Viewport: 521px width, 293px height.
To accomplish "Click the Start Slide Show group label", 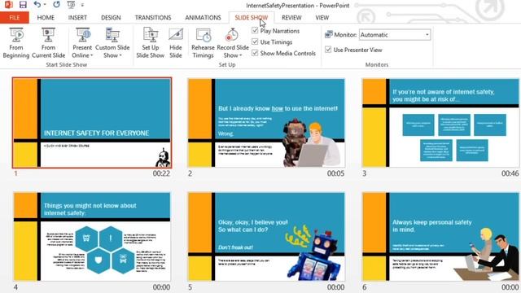I will coord(66,65).
